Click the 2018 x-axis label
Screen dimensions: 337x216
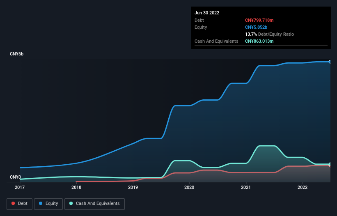click(76, 187)
